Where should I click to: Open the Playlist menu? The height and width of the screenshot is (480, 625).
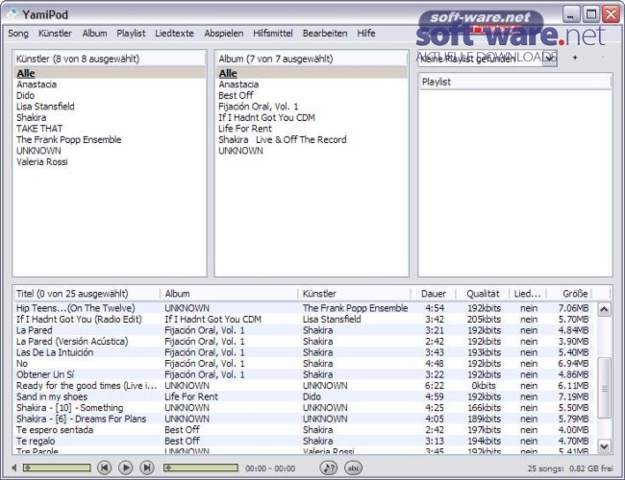[x=131, y=34]
